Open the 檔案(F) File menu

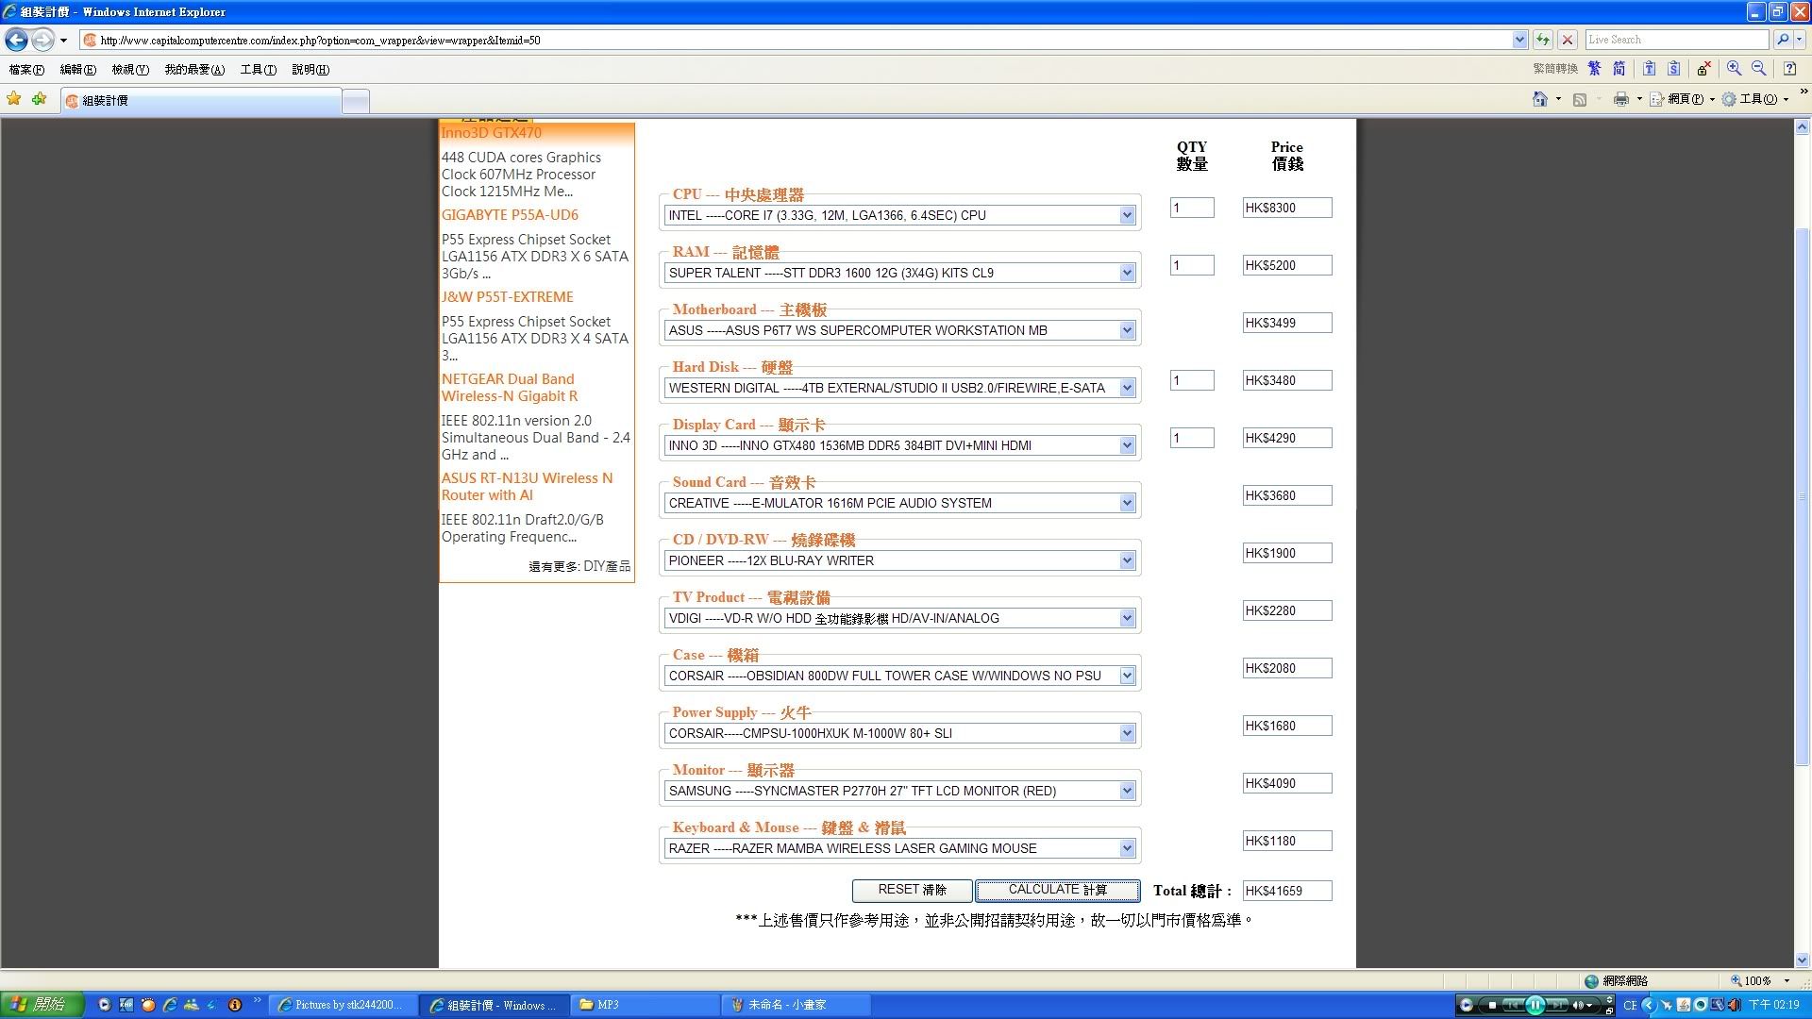tap(26, 70)
